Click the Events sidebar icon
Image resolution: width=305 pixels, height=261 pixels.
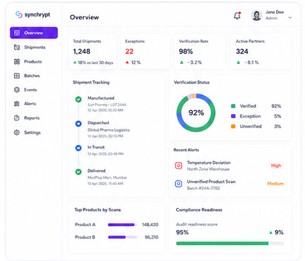pyautogui.click(x=17, y=90)
